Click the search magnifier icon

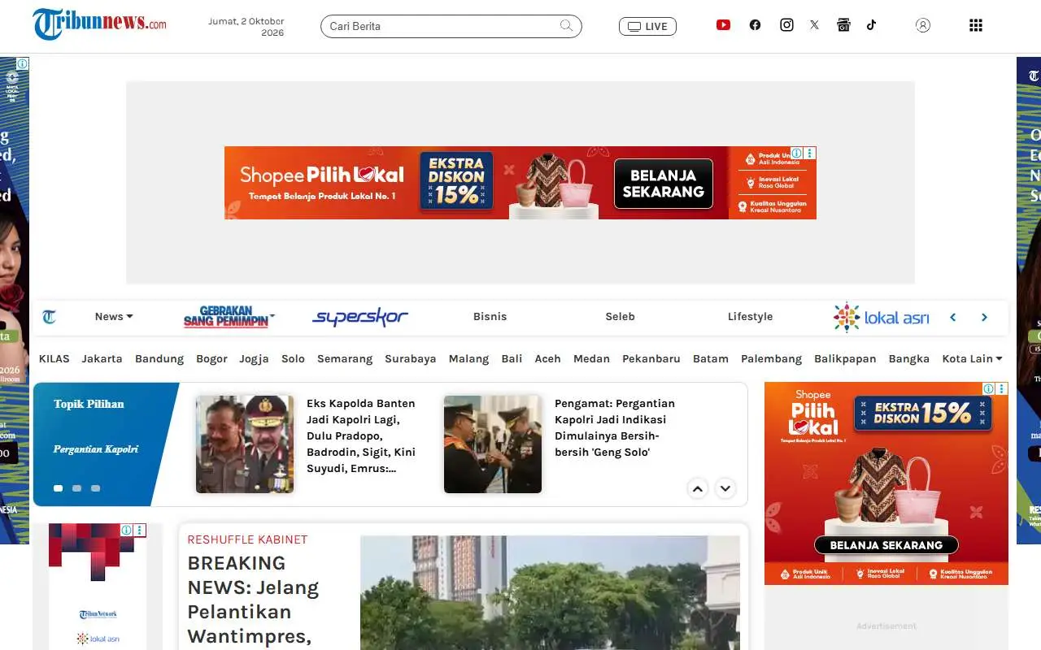tap(566, 26)
